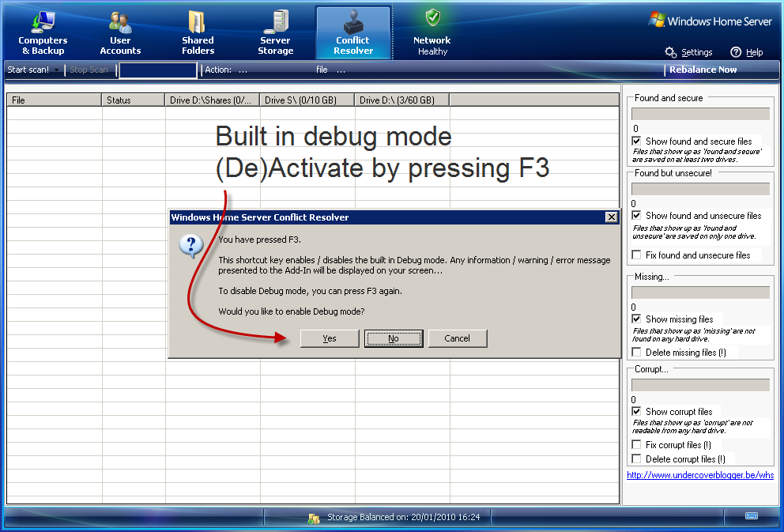The image size is (784, 532).
Task: Click the Missing progress bar
Action: (700, 292)
